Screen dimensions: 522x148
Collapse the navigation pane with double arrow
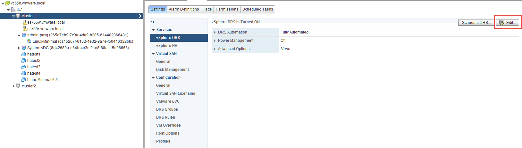pos(153,22)
